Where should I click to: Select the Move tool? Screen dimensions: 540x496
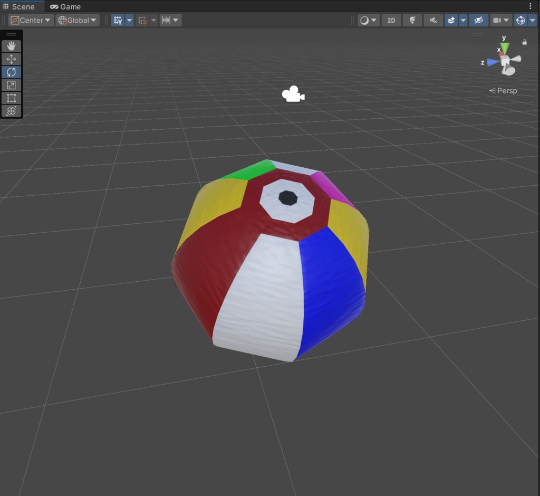tap(11, 59)
